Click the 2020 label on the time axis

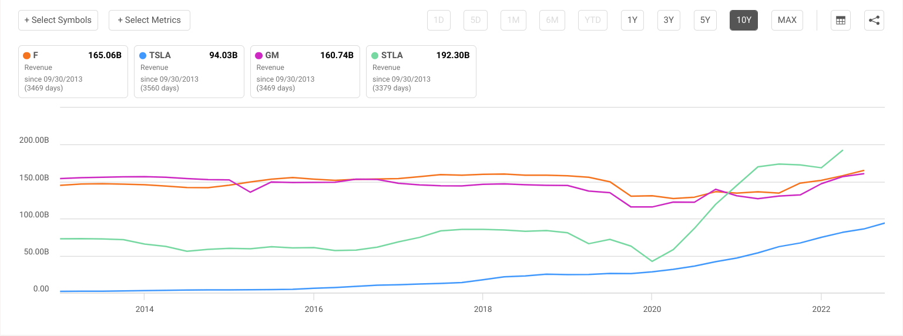[652, 309]
